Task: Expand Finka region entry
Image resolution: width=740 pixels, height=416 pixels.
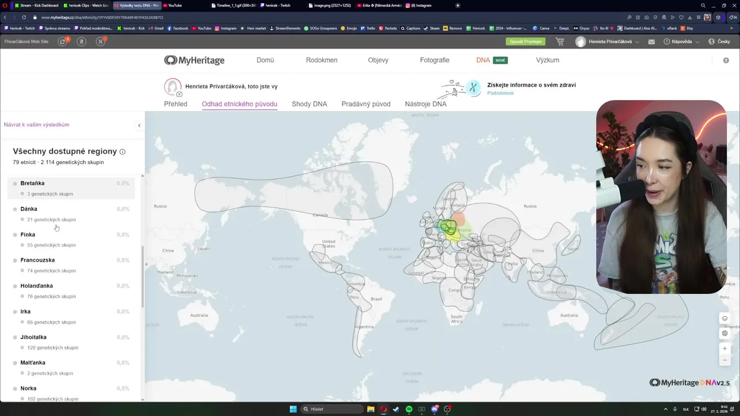Action: click(x=71, y=239)
